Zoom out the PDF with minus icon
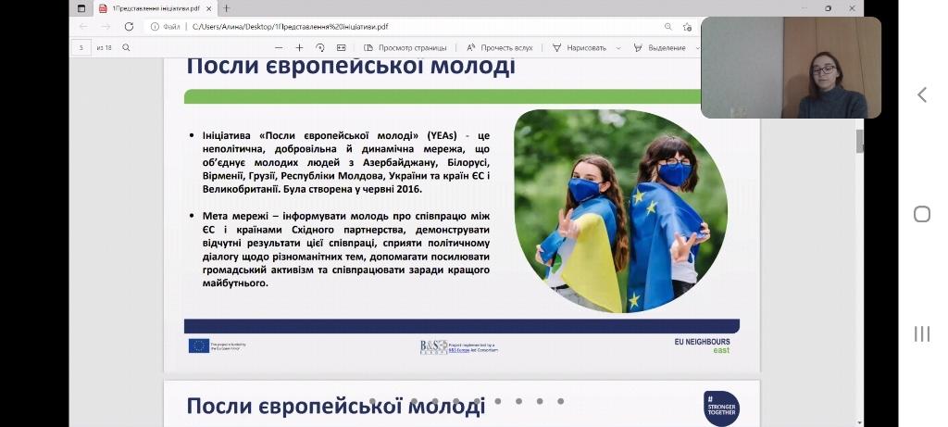 point(279,47)
